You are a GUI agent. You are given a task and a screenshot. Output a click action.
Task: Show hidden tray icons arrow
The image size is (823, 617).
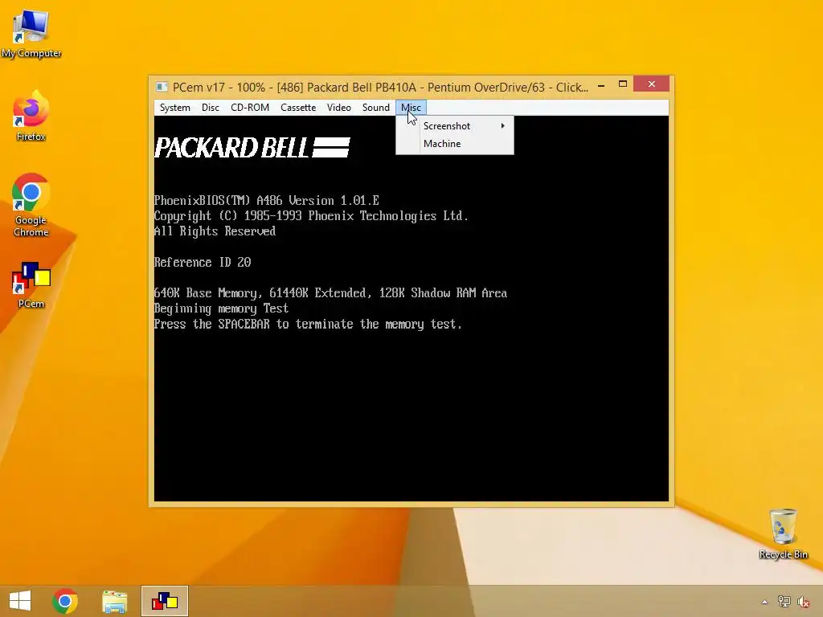pos(764,602)
